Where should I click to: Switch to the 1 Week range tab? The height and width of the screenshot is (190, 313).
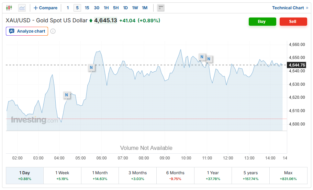pyautogui.click(x=62, y=176)
